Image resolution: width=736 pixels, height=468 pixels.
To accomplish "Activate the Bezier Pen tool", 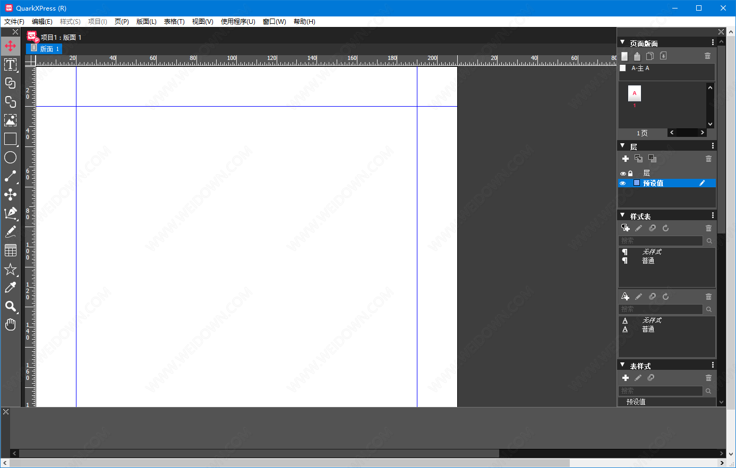I will tap(10, 213).
